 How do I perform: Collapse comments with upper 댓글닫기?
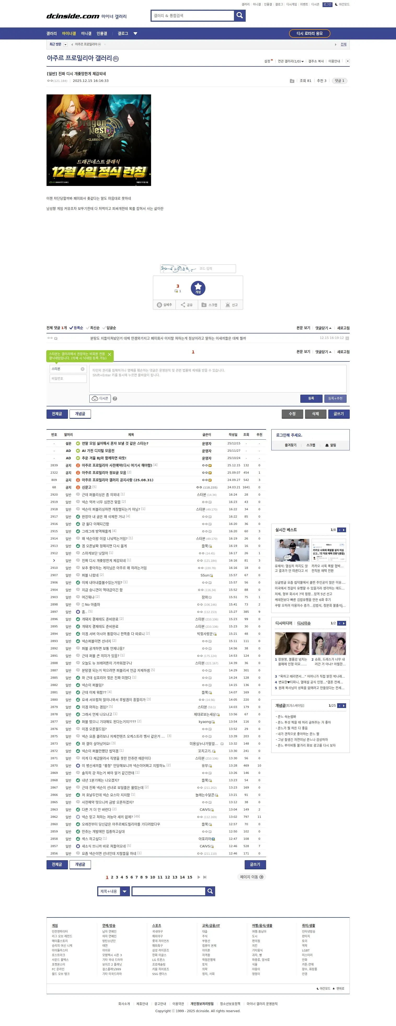tap(323, 328)
